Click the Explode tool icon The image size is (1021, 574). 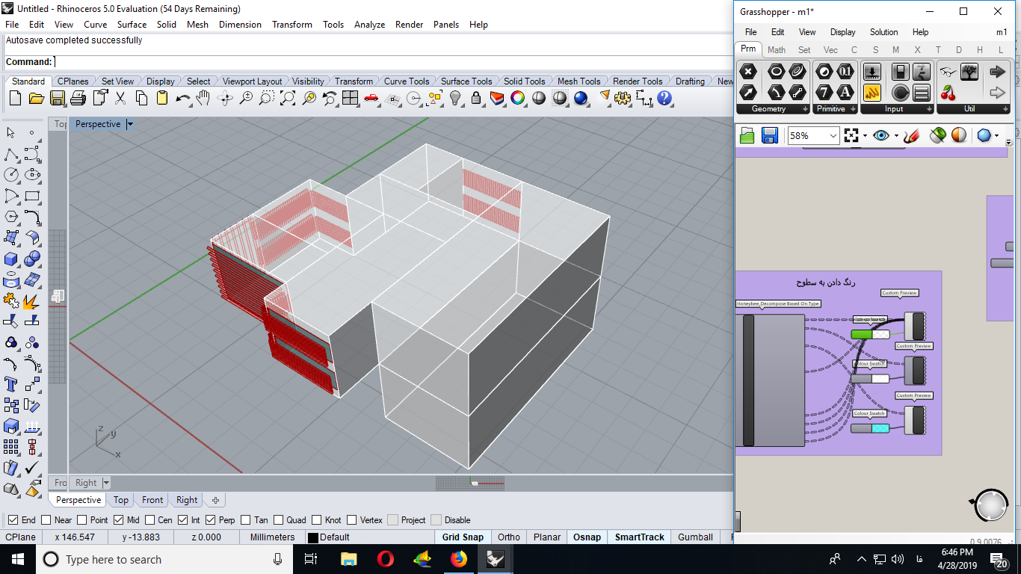point(32,301)
